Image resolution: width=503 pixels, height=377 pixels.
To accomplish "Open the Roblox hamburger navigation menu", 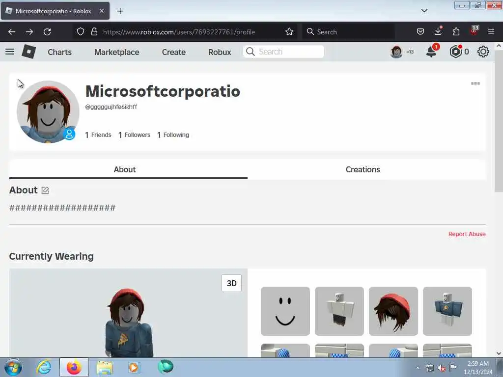I will pyautogui.click(x=10, y=52).
